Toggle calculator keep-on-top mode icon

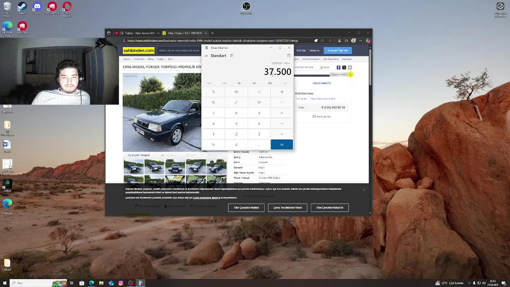(231, 55)
